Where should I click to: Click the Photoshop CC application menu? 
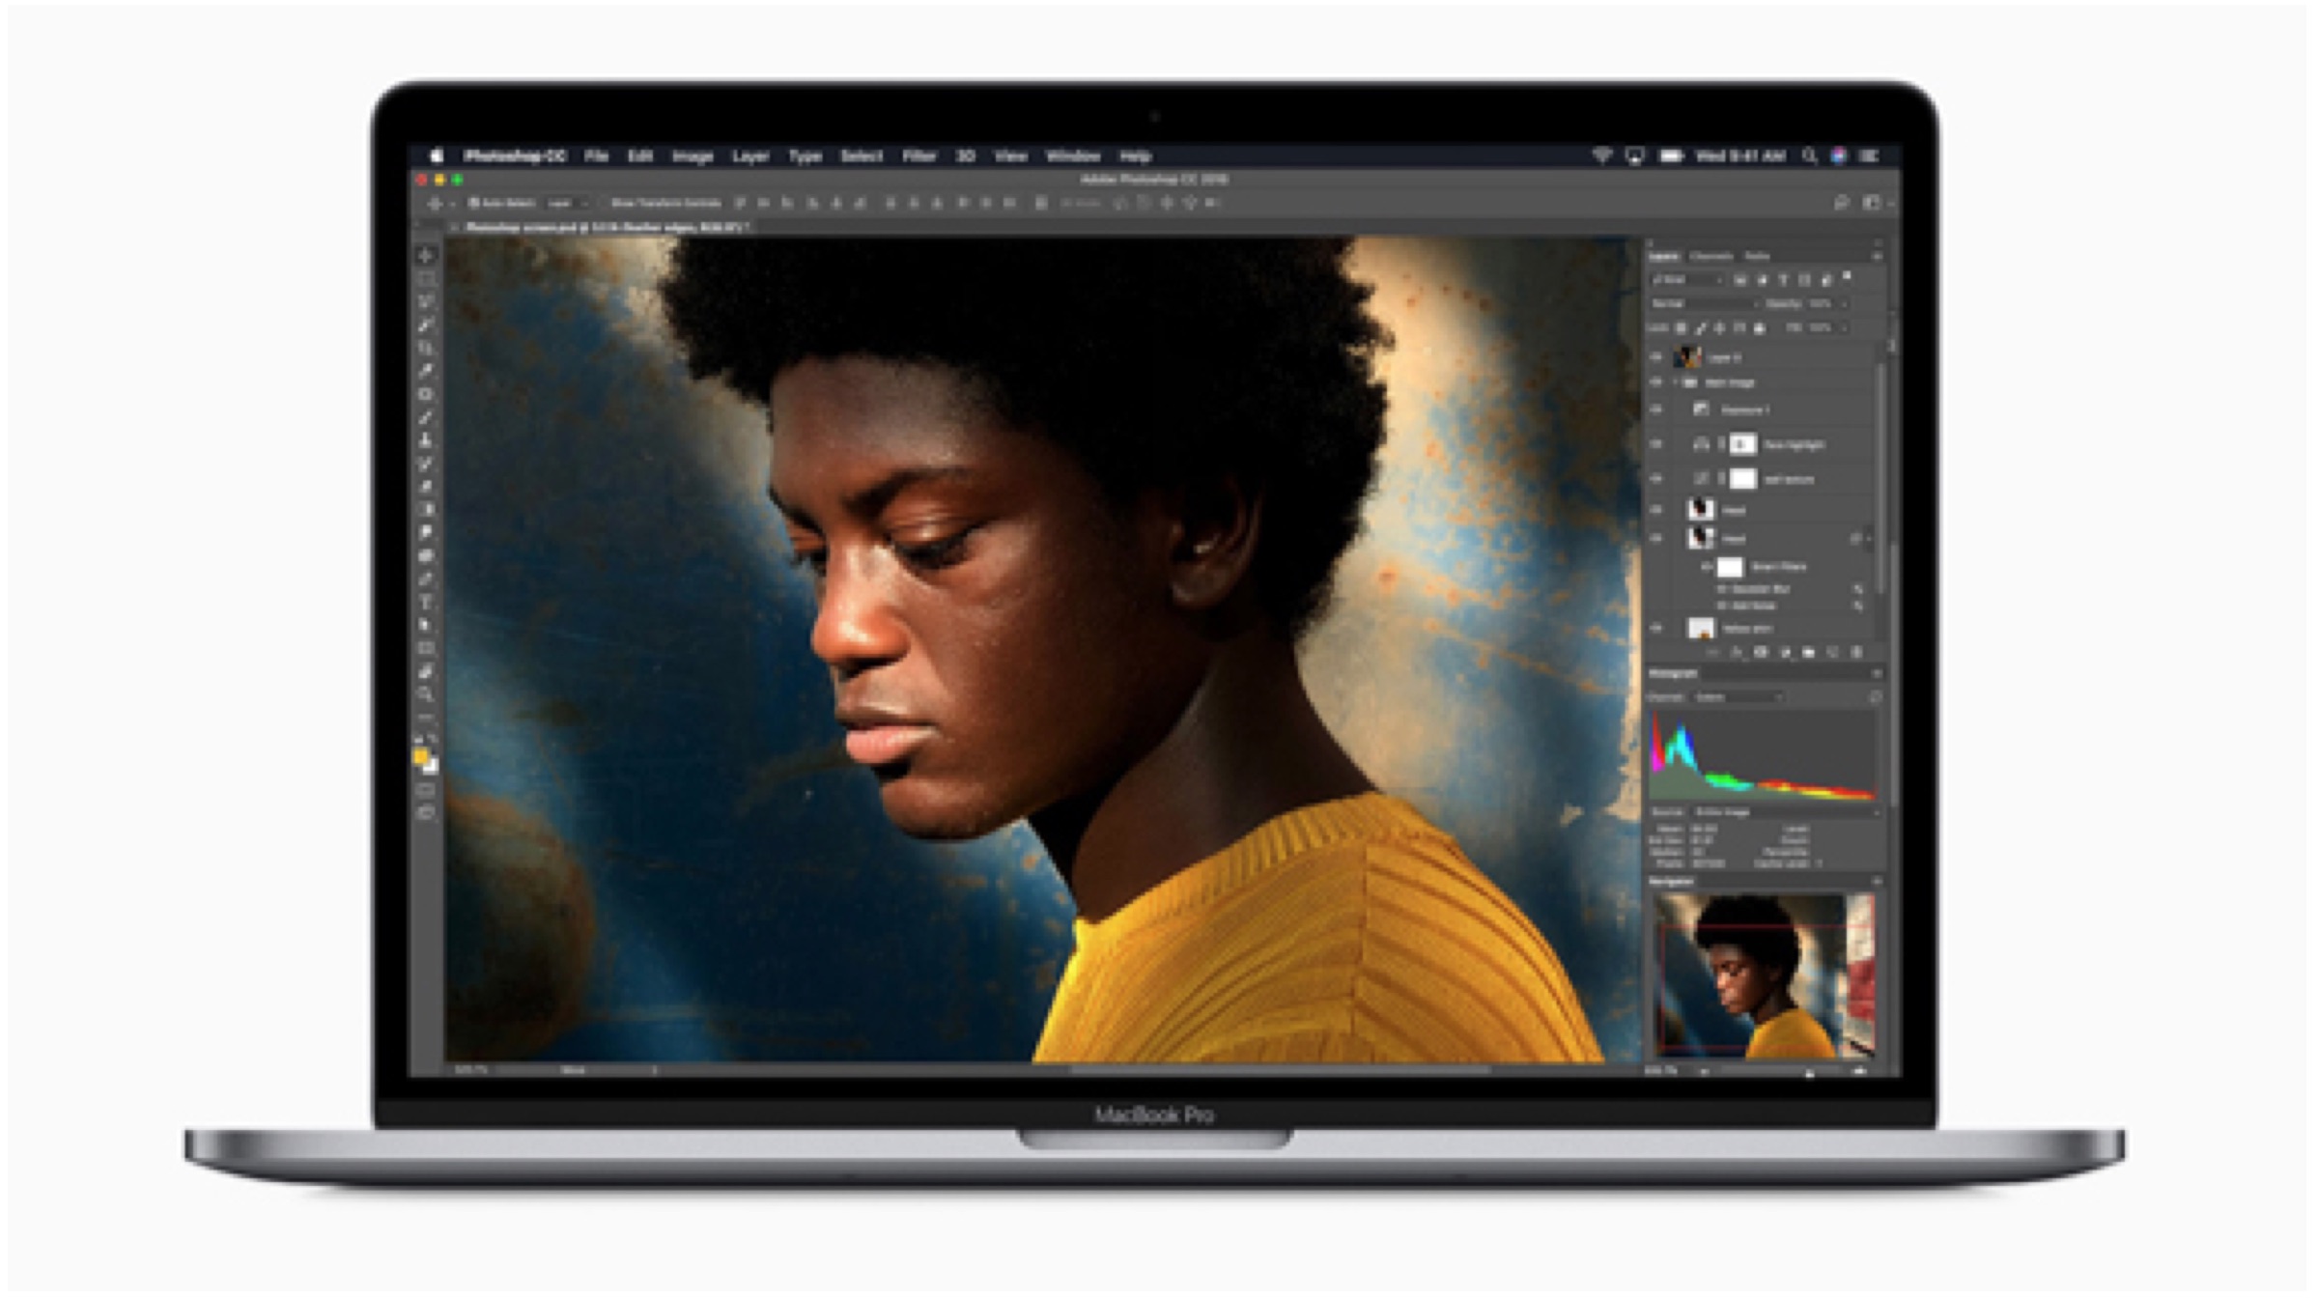tap(514, 155)
